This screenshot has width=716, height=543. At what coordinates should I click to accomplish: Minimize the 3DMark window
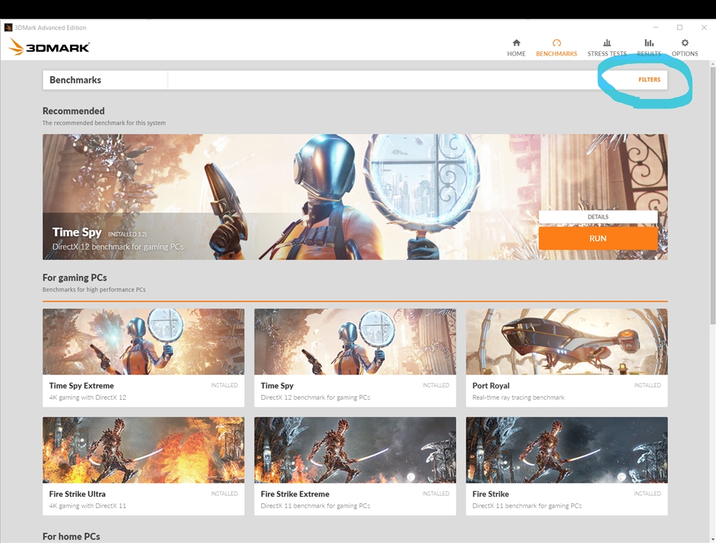point(656,27)
